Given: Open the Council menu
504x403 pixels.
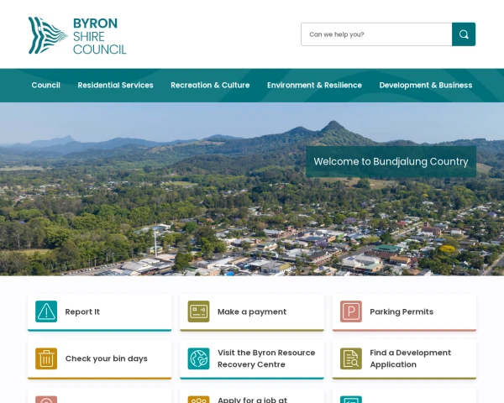Looking at the screenshot, I should pyautogui.click(x=45, y=85).
